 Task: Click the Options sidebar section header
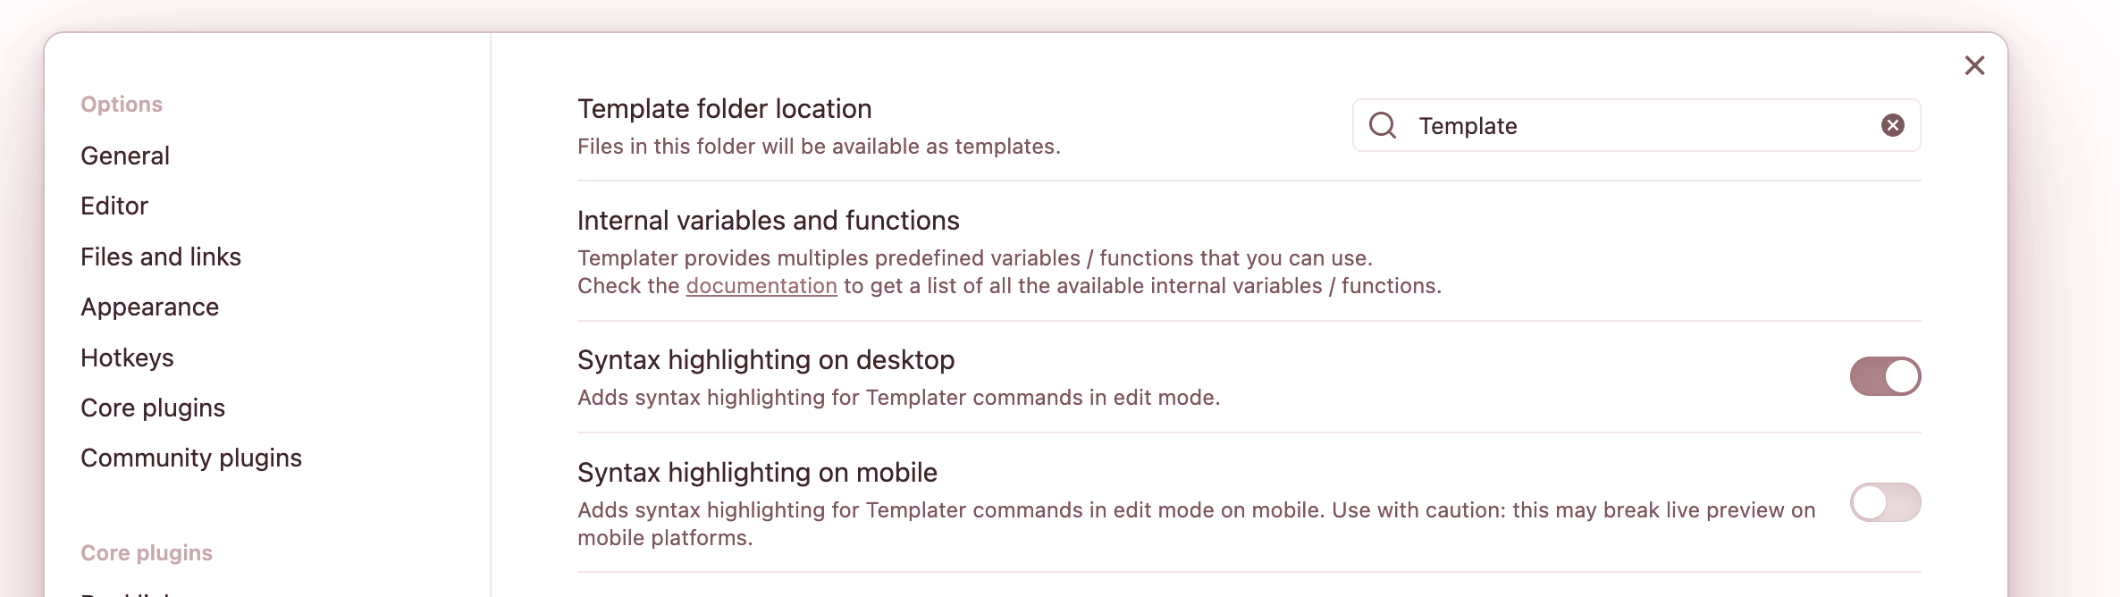click(x=122, y=105)
